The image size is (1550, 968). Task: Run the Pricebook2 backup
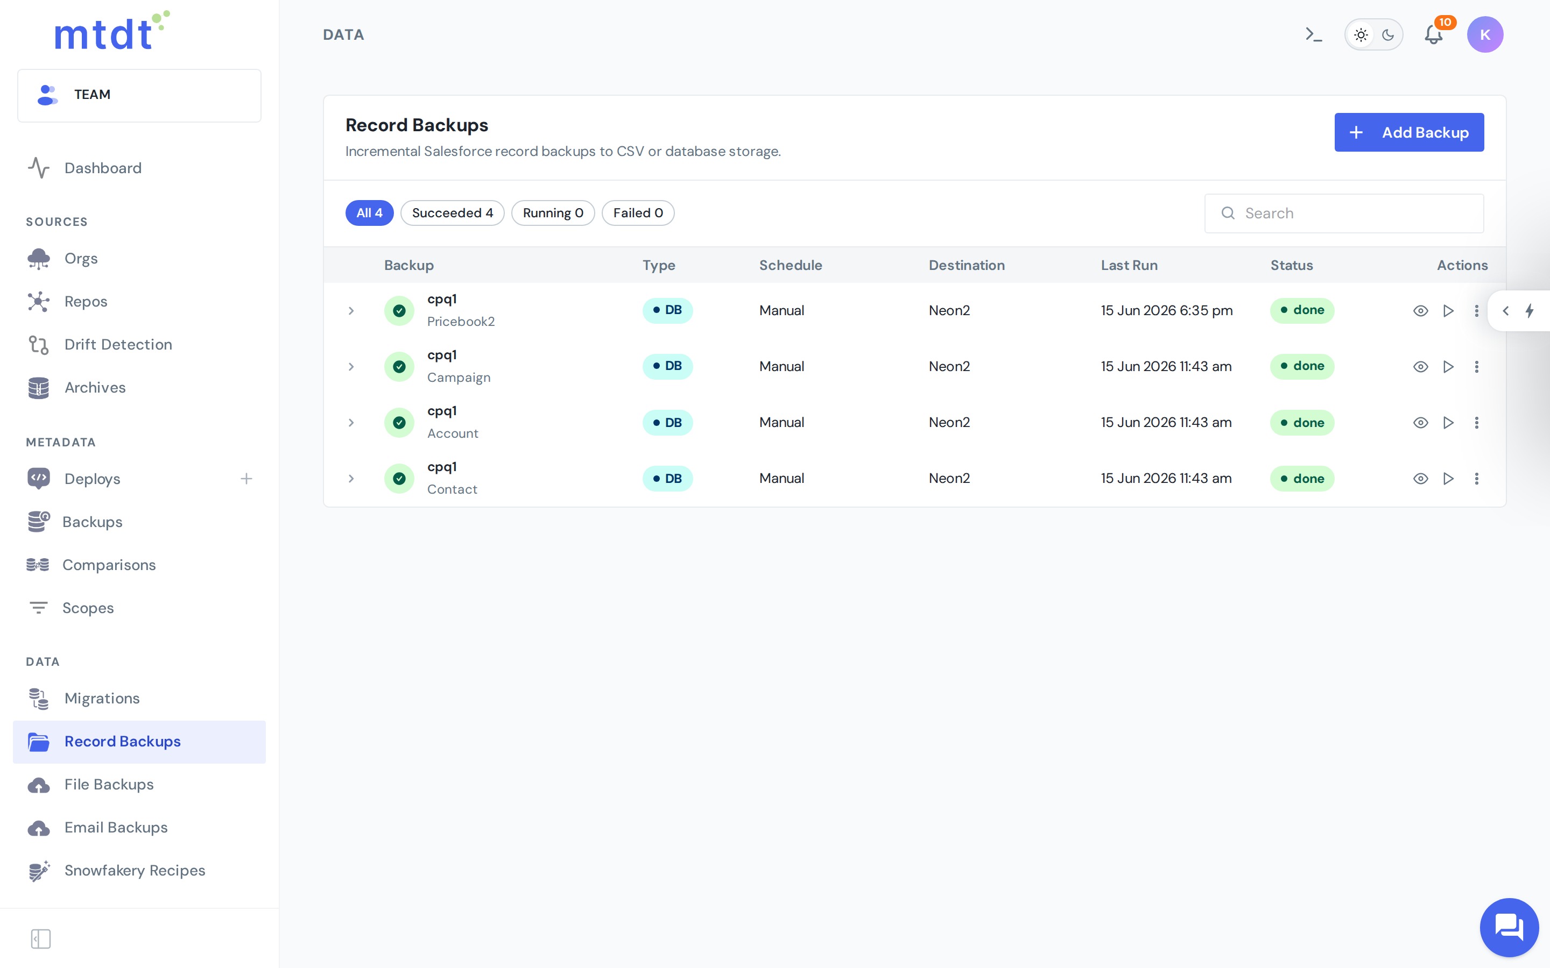pos(1448,310)
